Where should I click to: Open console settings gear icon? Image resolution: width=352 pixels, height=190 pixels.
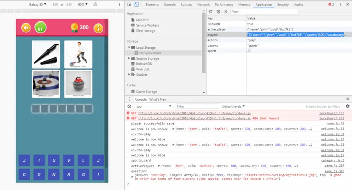tap(347, 106)
